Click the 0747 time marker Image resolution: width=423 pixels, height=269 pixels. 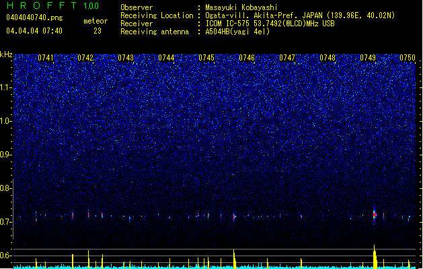[287, 58]
